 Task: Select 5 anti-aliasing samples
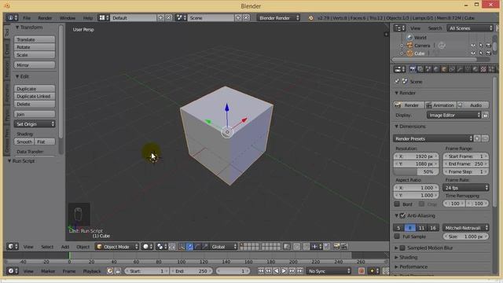tap(398, 228)
